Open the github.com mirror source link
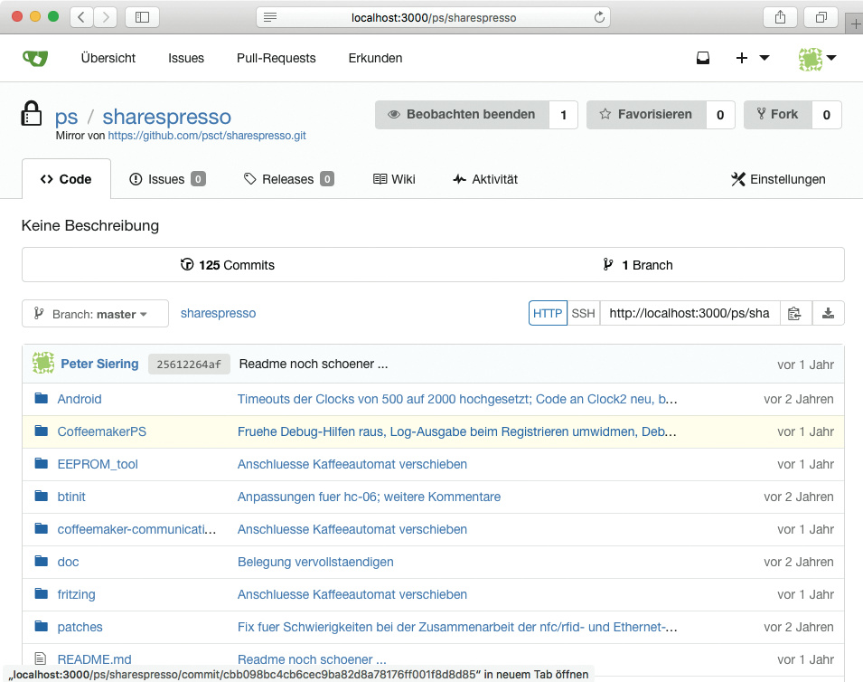863x682 pixels. (x=207, y=136)
